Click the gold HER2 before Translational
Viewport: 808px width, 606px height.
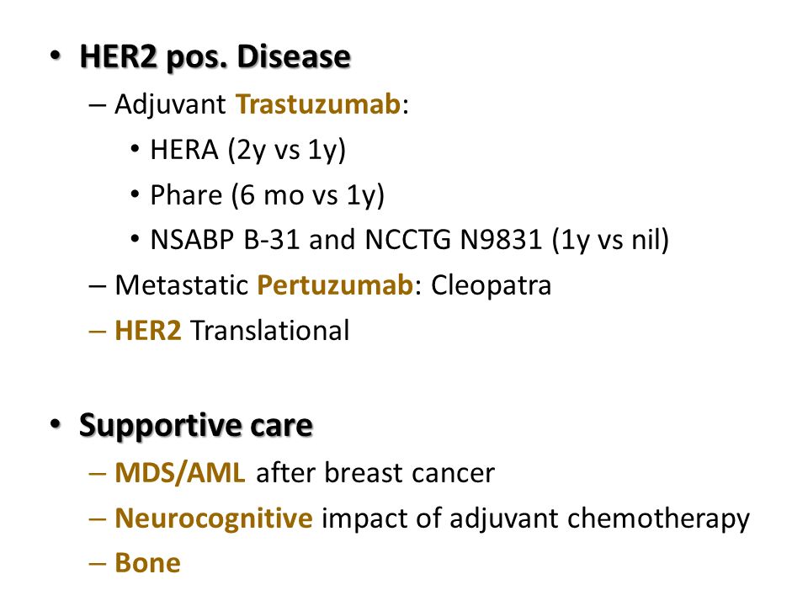(148, 330)
